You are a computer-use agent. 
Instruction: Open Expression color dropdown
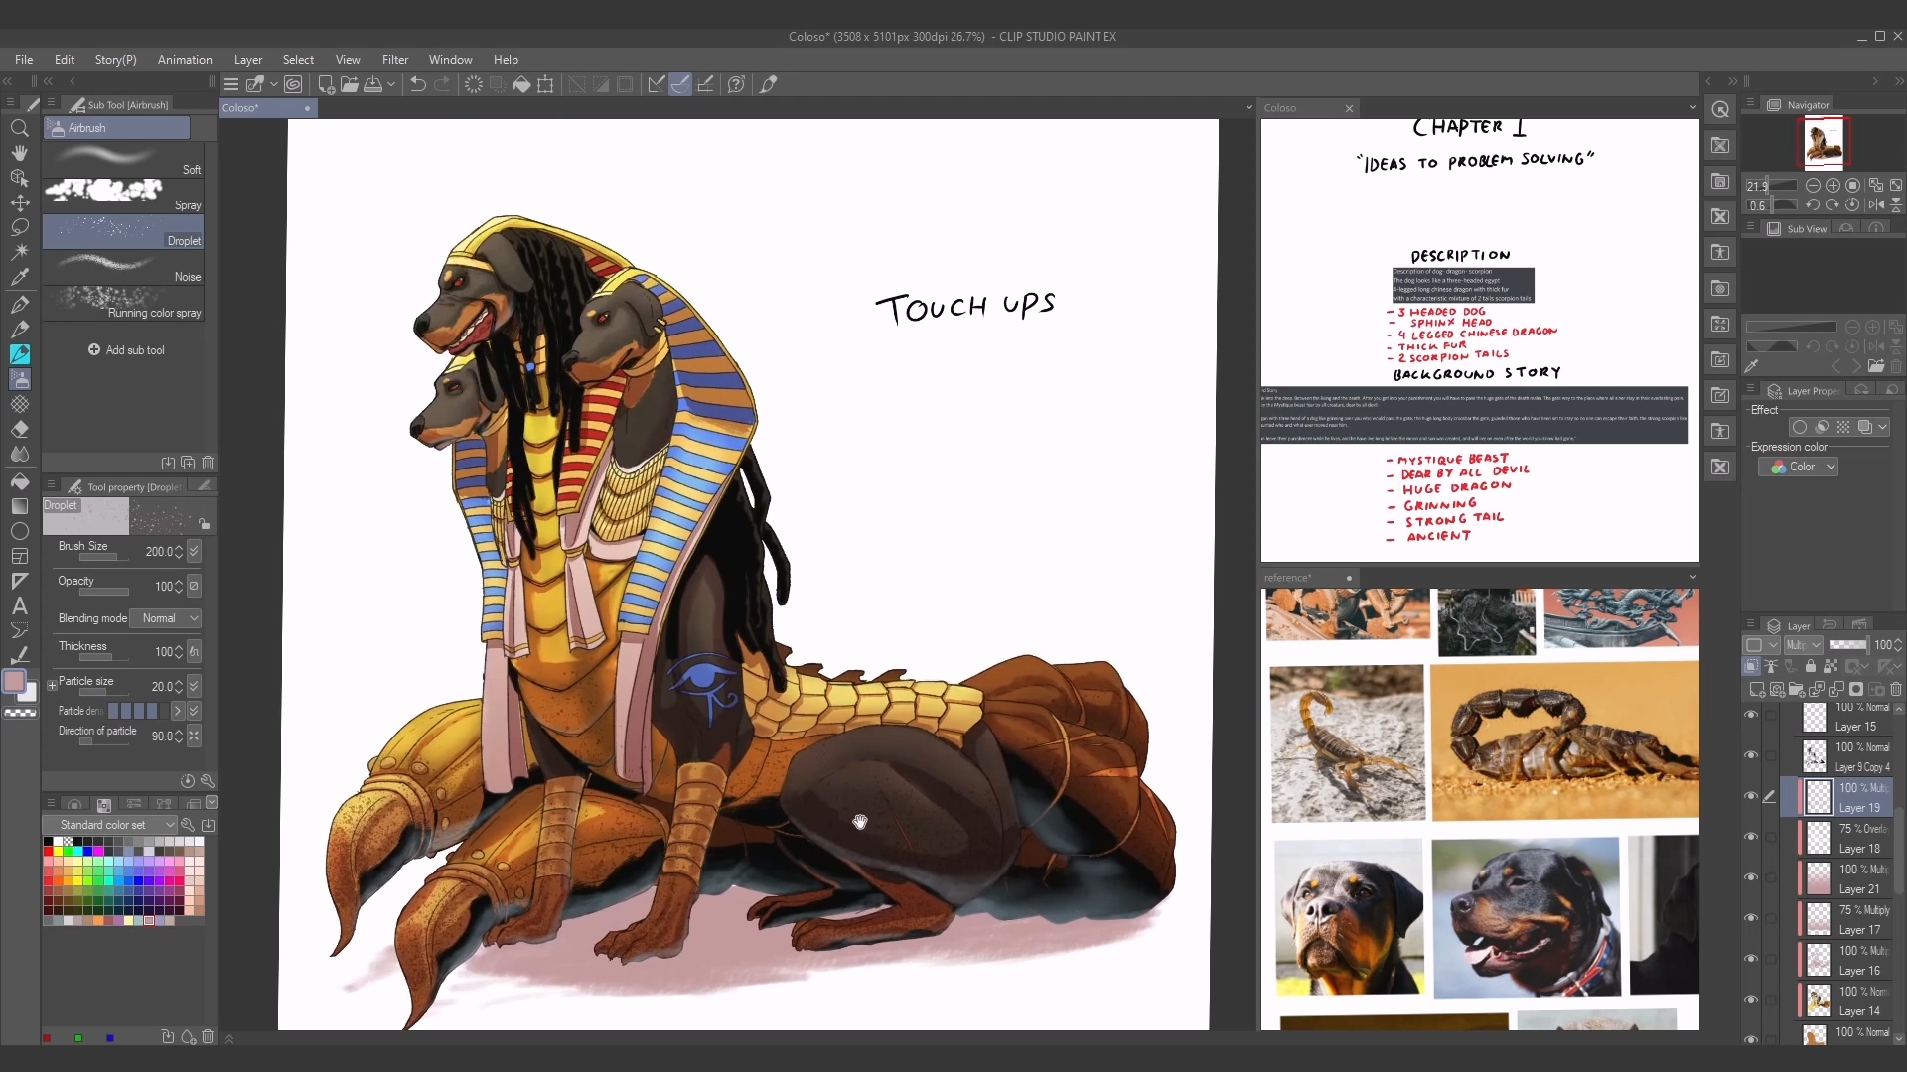tap(1798, 467)
